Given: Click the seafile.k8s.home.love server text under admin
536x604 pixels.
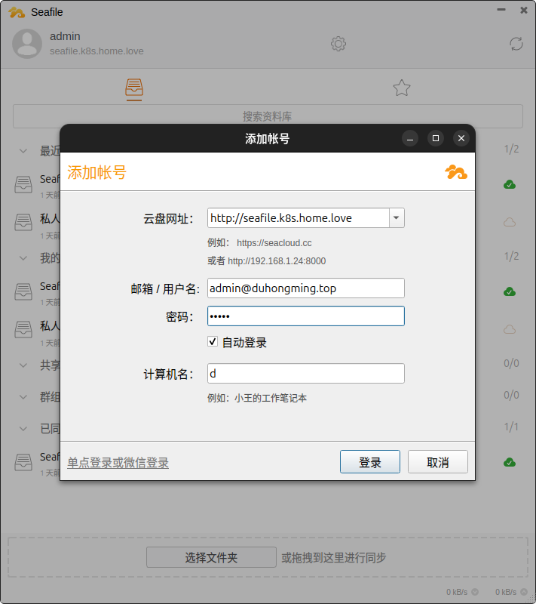Looking at the screenshot, I should click(x=96, y=51).
